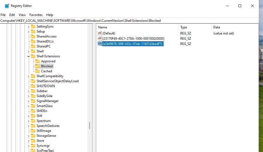Minimize the Registry Editor window
The image size is (263, 152).
click(227, 6)
